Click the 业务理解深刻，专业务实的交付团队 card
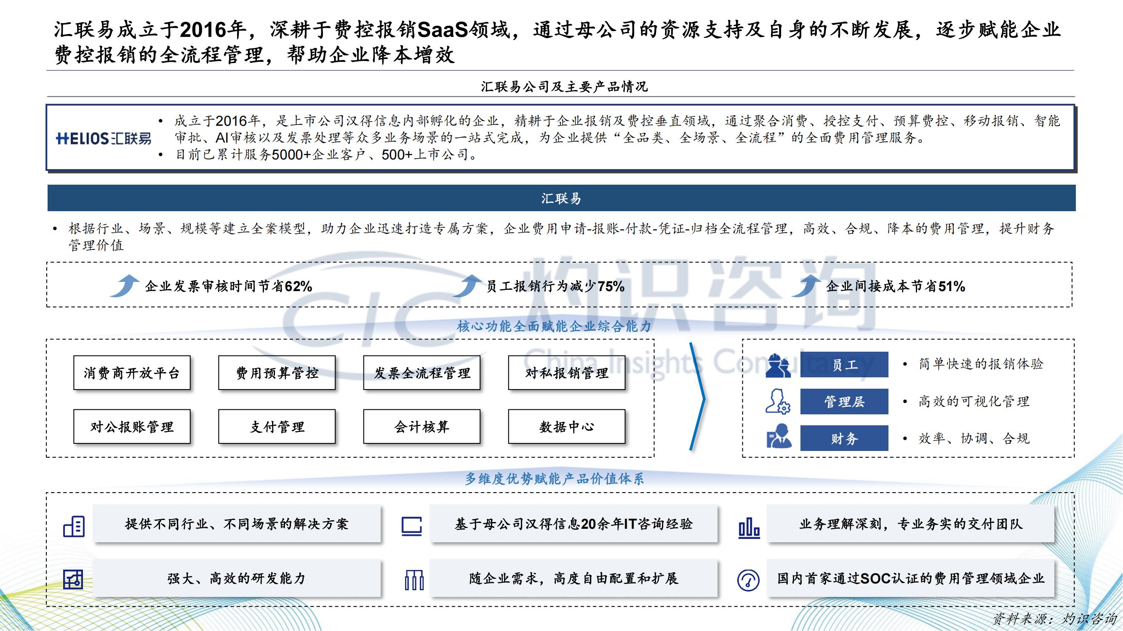Screen dimensions: 1123x631 910,524
